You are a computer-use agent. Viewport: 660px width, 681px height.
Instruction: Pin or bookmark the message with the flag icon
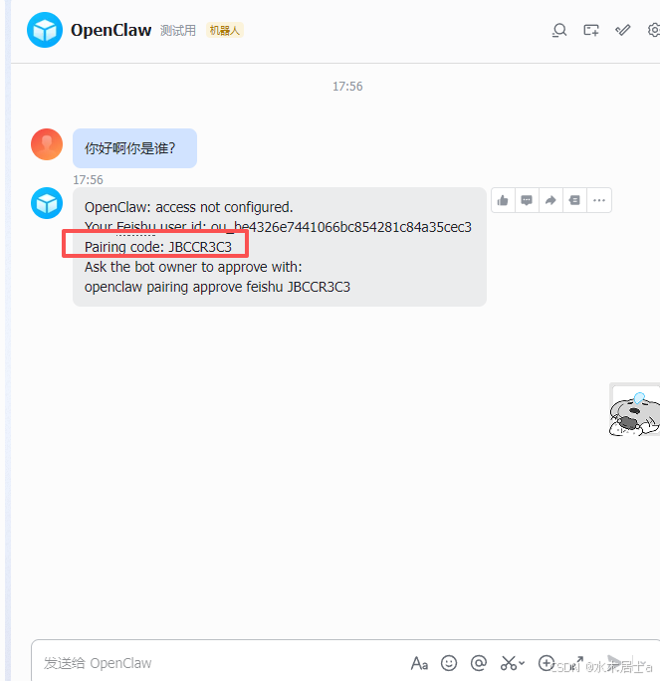pyautogui.click(x=574, y=200)
